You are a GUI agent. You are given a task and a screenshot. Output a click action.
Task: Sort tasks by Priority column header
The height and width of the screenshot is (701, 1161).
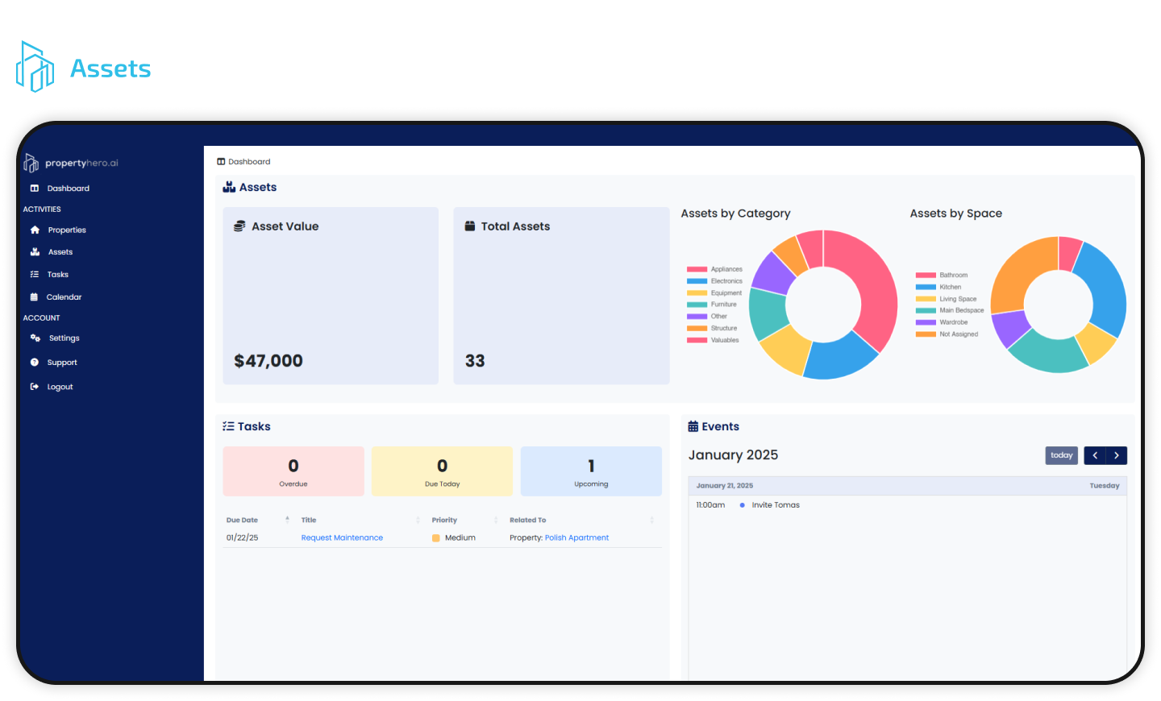[x=444, y=521]
